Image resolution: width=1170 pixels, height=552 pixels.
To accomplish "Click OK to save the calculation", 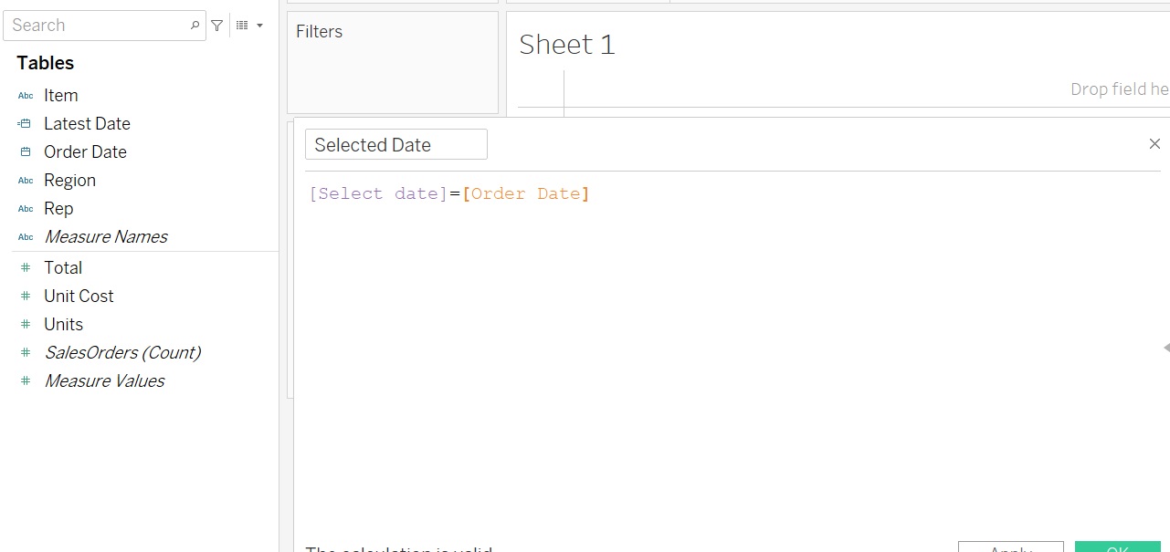I will tap(1117, 547).
